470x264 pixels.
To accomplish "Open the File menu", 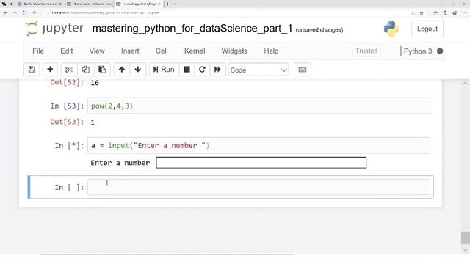I will [38, 51].
